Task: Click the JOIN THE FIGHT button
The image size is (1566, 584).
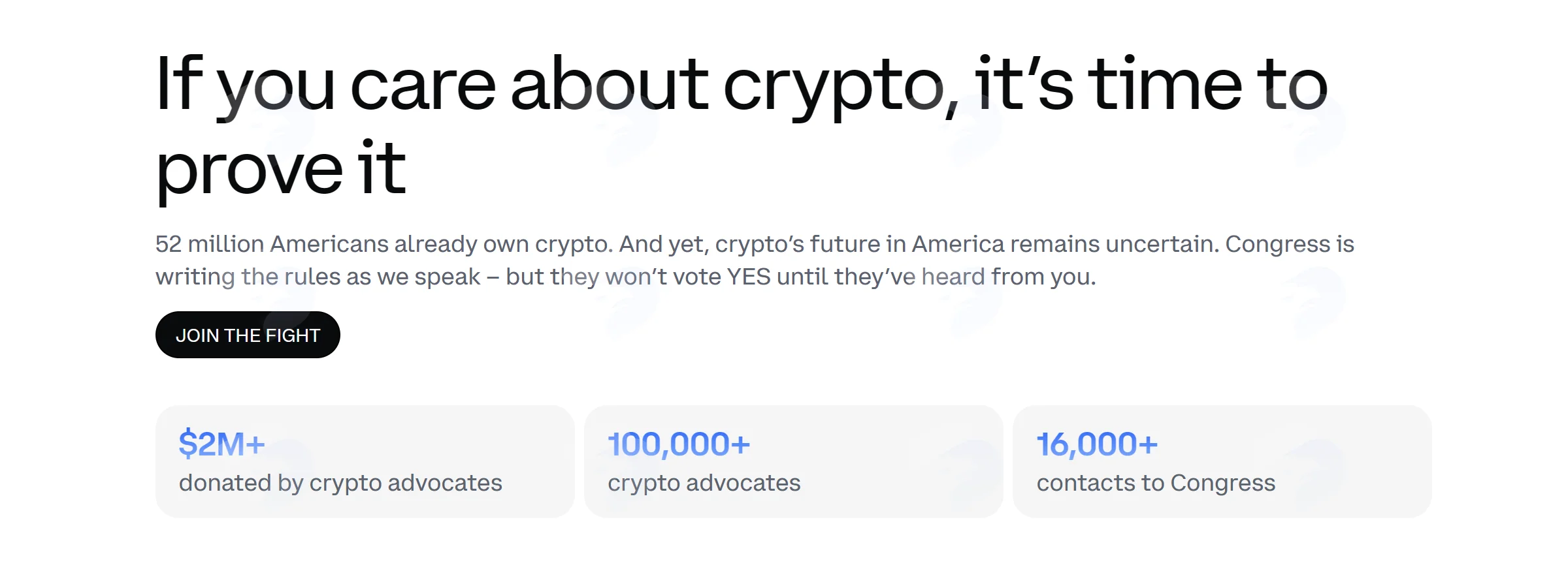Action: 248,335
